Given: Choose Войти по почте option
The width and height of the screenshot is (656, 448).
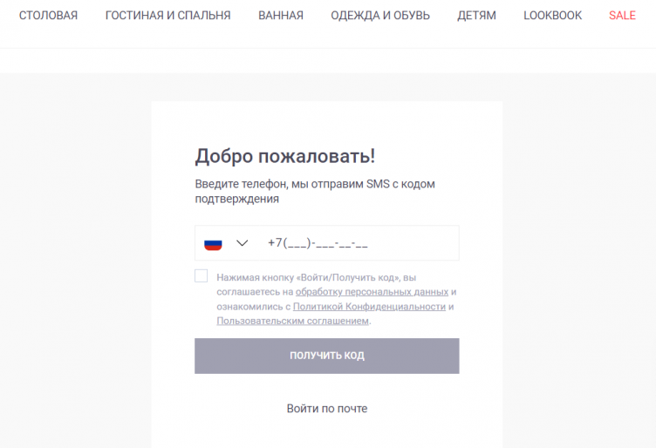Looking at the screenshot, I should click(x=327, y=408).
